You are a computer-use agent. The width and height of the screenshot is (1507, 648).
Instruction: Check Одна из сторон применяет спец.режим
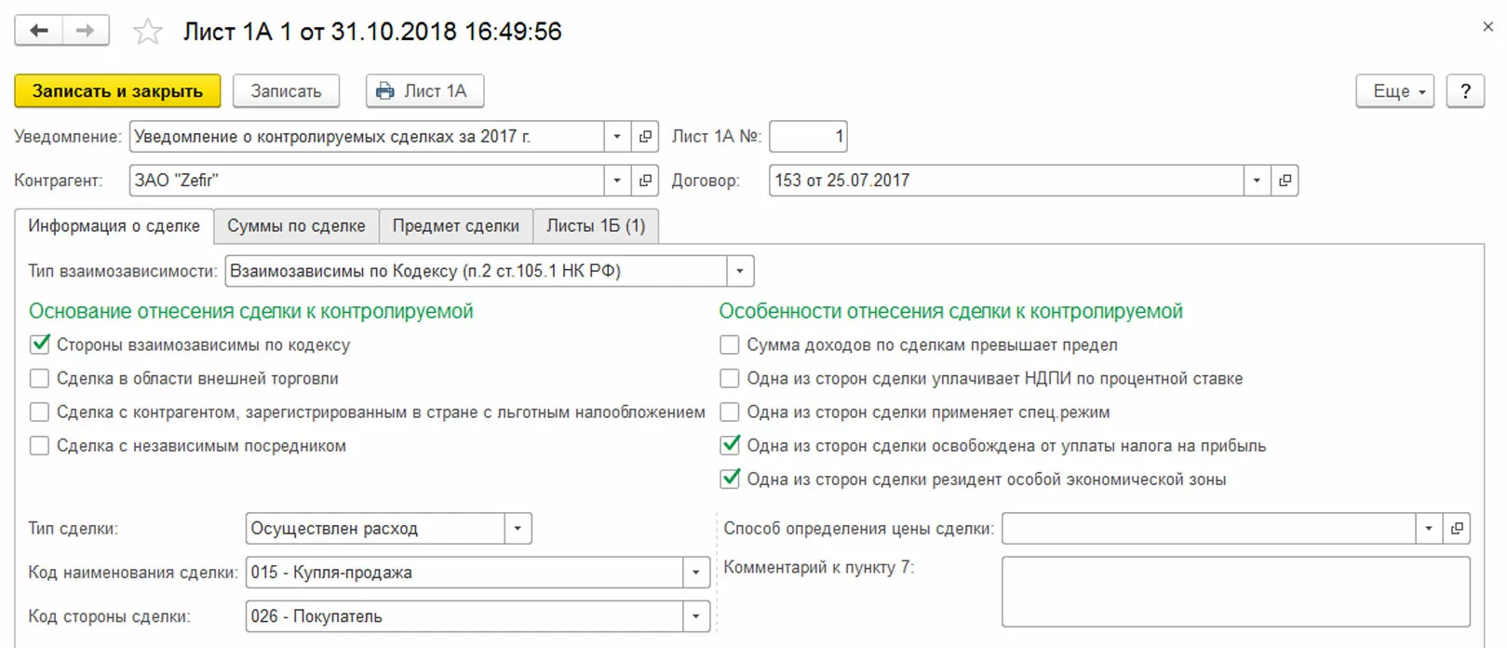click(x=730, y=412)
